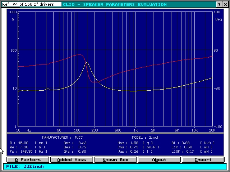Click the MODEL : 2inch label

[146, 138]
